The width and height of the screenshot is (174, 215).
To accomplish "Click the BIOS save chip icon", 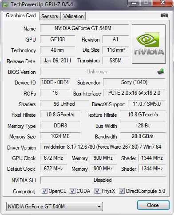I will tap(161, 72).
